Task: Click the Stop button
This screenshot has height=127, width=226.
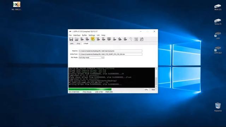Action: (153, 90)
